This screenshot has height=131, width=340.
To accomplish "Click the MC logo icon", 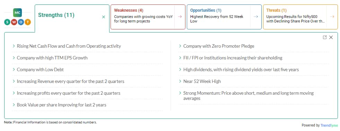I will coord(17,13).
